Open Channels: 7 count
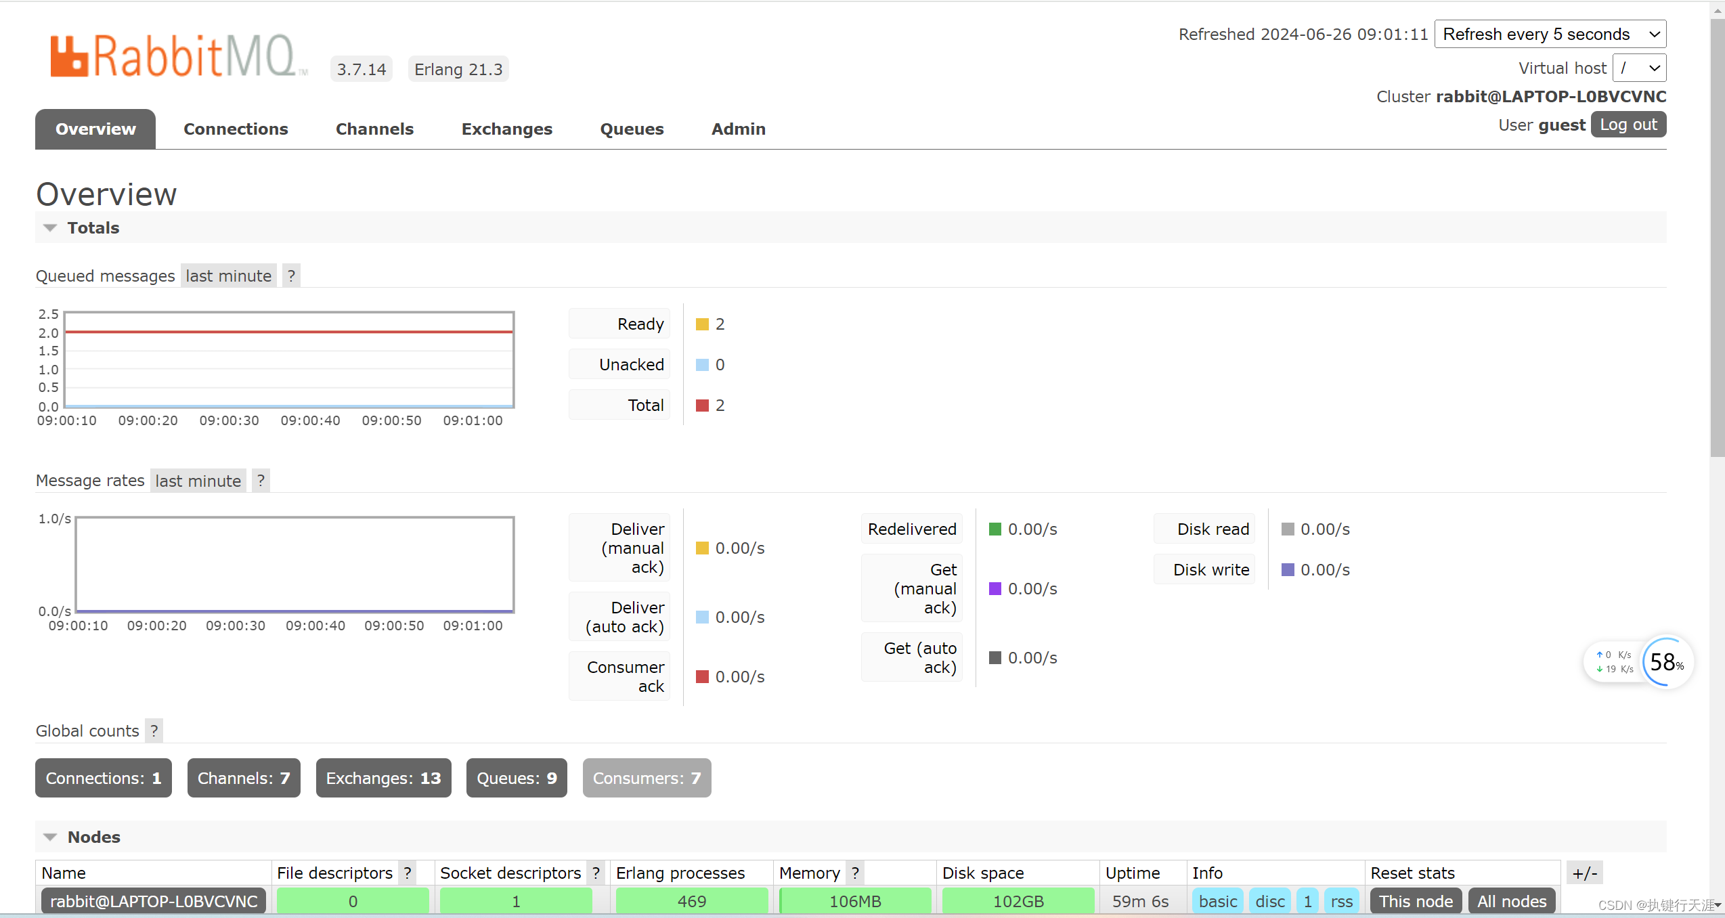Image resolution: width=1725 pixels, height=918 pixels. (244, 778)
